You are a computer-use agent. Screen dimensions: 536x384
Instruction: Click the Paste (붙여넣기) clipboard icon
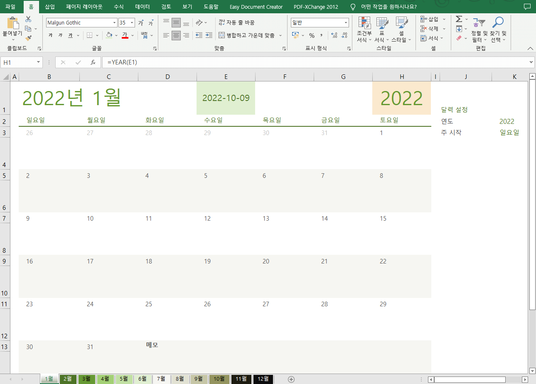[13, 23]
